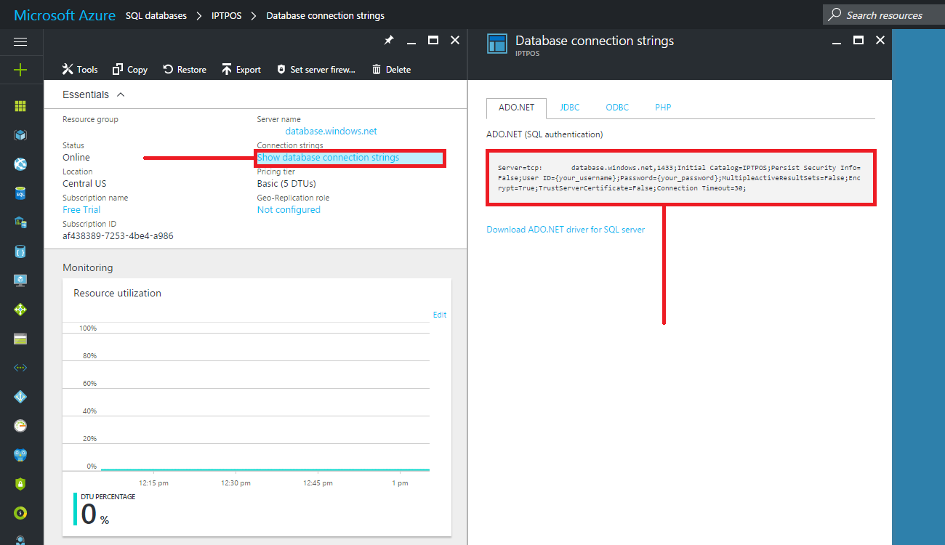
Task: Click in the Search resources field
Action: click(x=883, y=15)
